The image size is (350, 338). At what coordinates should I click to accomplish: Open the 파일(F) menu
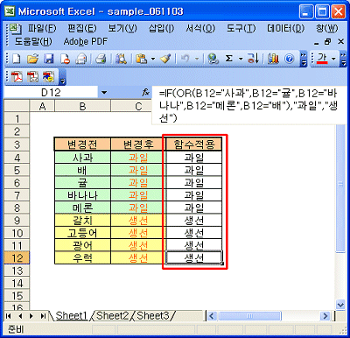click(x=42, y=28)
